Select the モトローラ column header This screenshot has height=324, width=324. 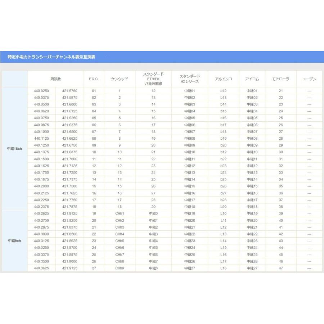(280, 79)
